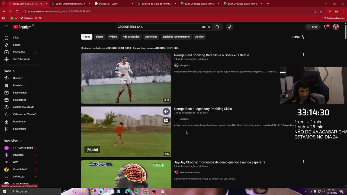
Task: Open Todos os favoritos bookmarks folder
Action: [333, 18]
